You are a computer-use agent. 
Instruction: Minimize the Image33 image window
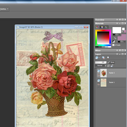(76, 27)
